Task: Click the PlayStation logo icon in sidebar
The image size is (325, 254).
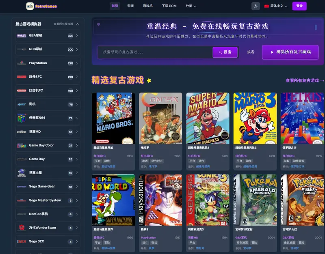Action: (22, 63)
